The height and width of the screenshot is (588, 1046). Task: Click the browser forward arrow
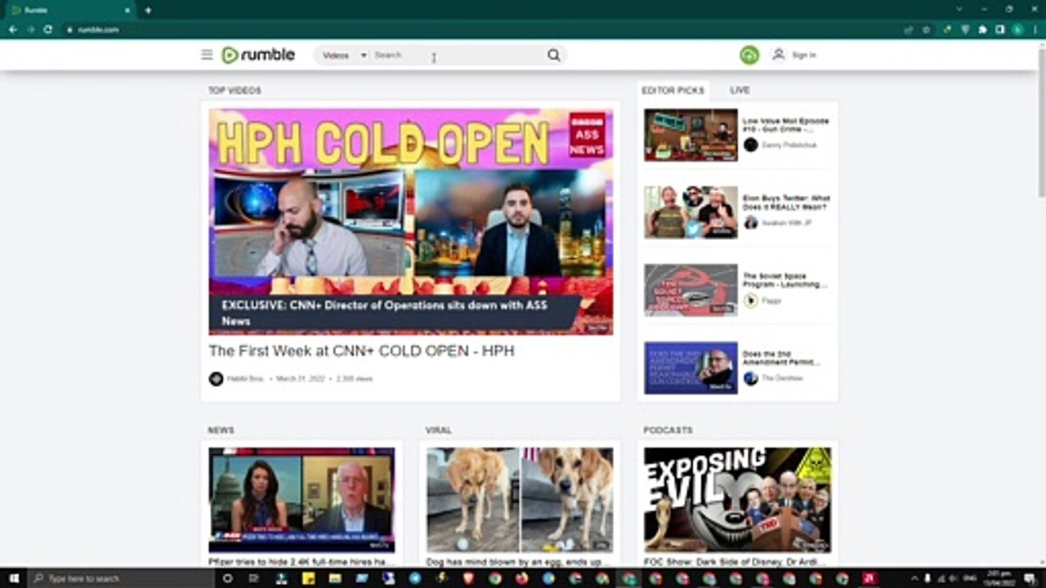pyautogui.click(x=30, y=29)
